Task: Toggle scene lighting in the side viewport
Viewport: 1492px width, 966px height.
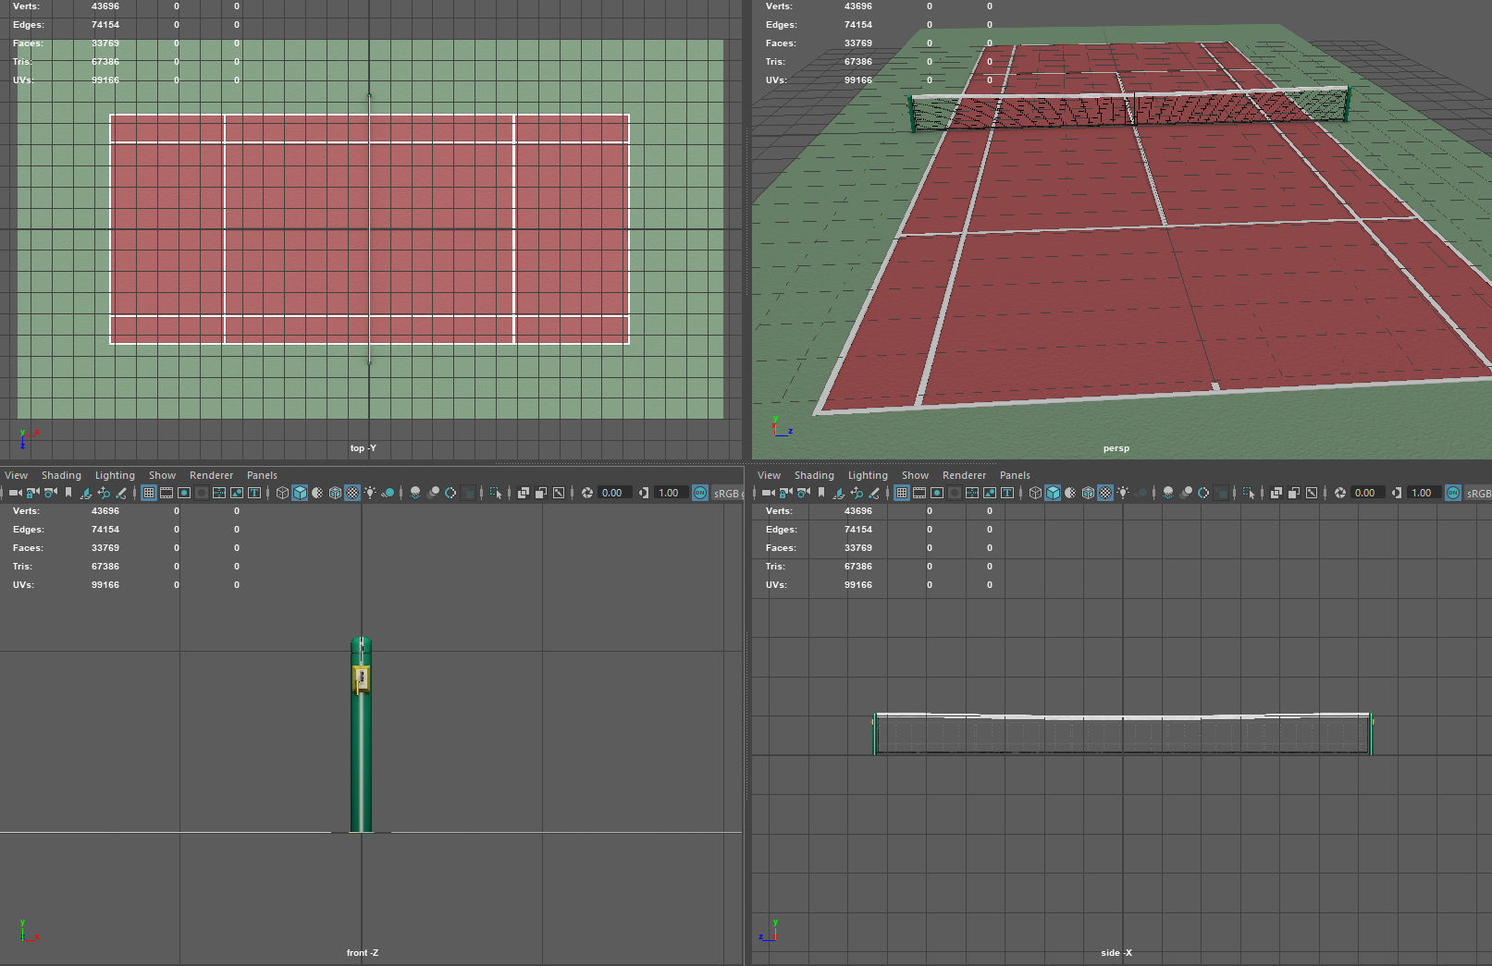Action: [x=1123, y=493]
